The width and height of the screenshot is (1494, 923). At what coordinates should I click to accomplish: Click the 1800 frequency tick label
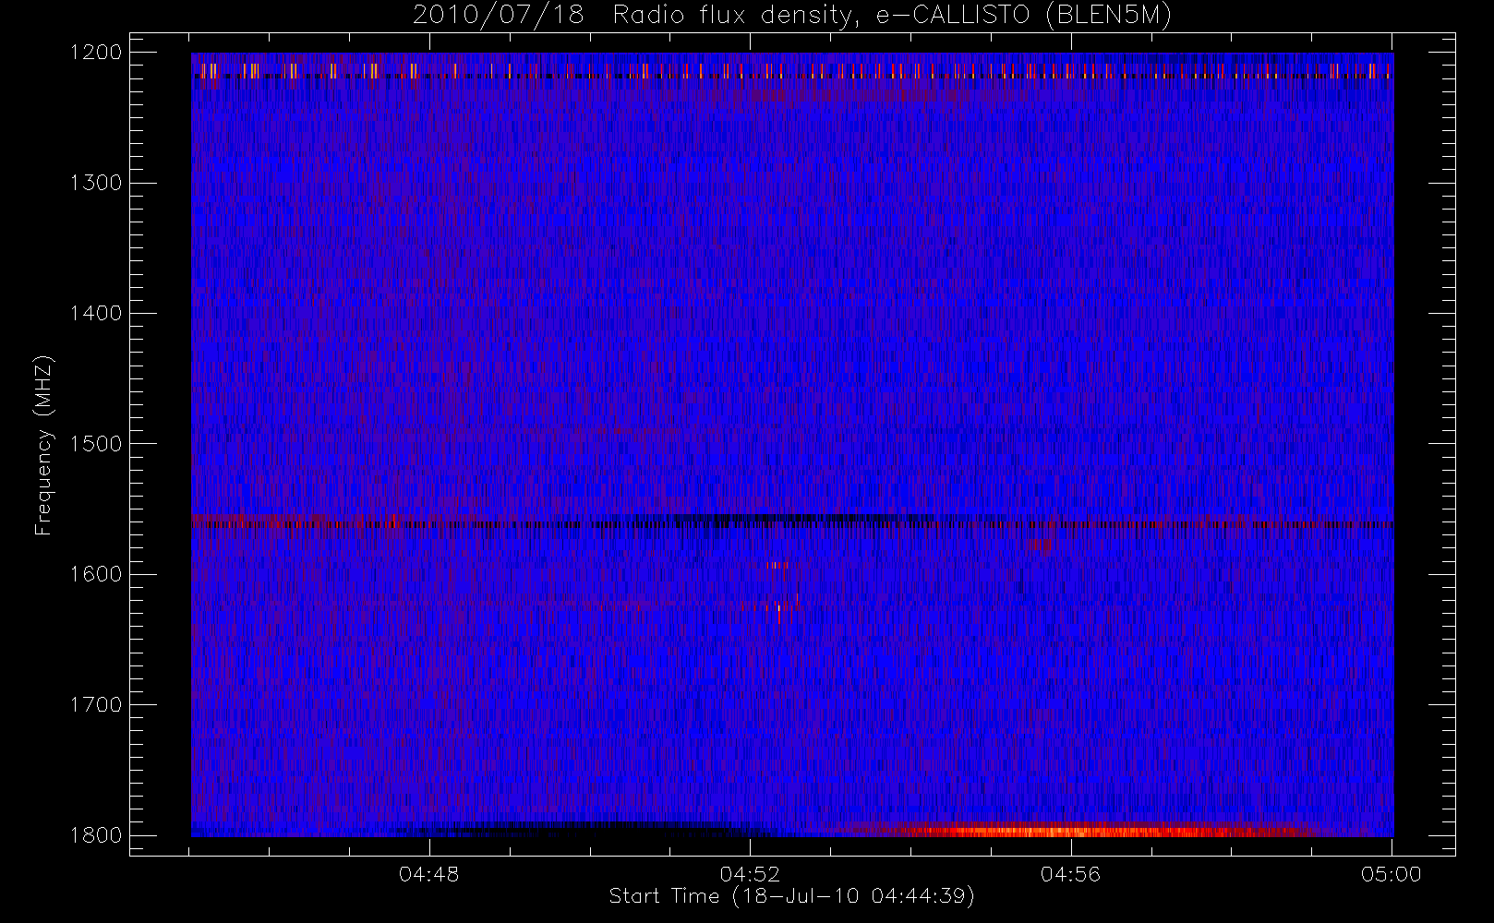pyautogui.click(x=96, y=835)
